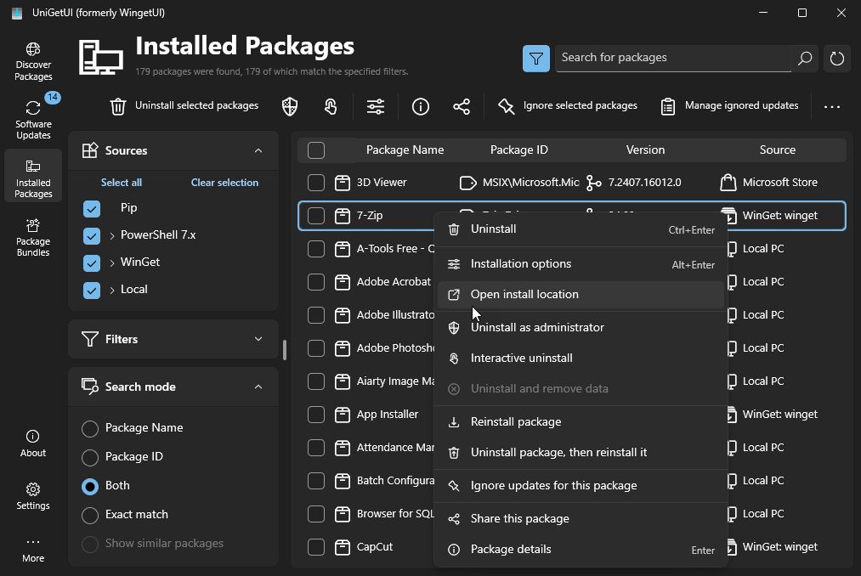Choose Share this package

(x=581, y=519)
